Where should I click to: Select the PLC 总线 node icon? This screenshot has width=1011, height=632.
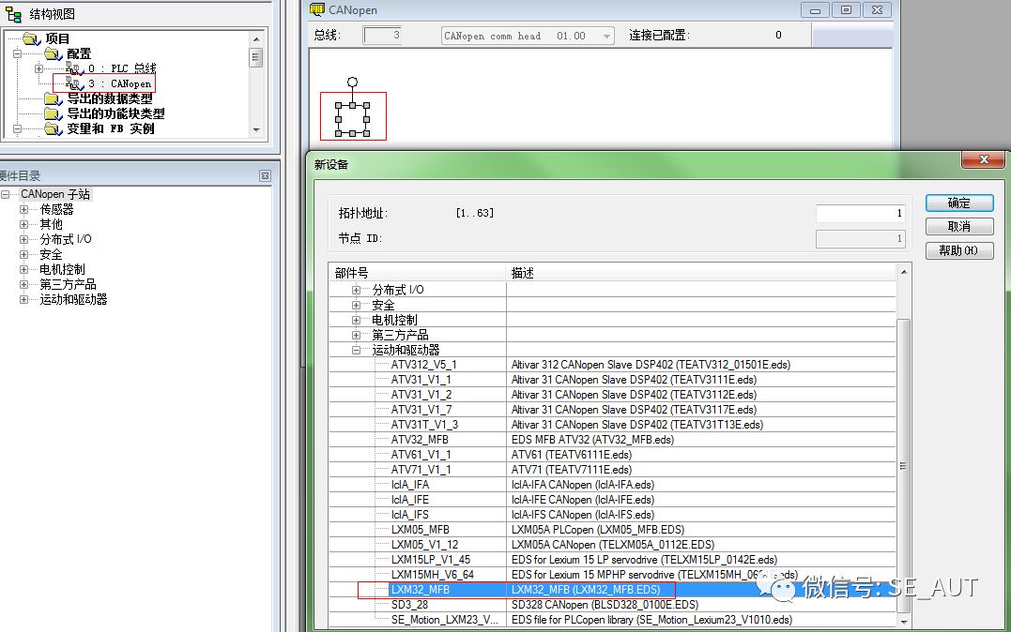coord(73,68)
